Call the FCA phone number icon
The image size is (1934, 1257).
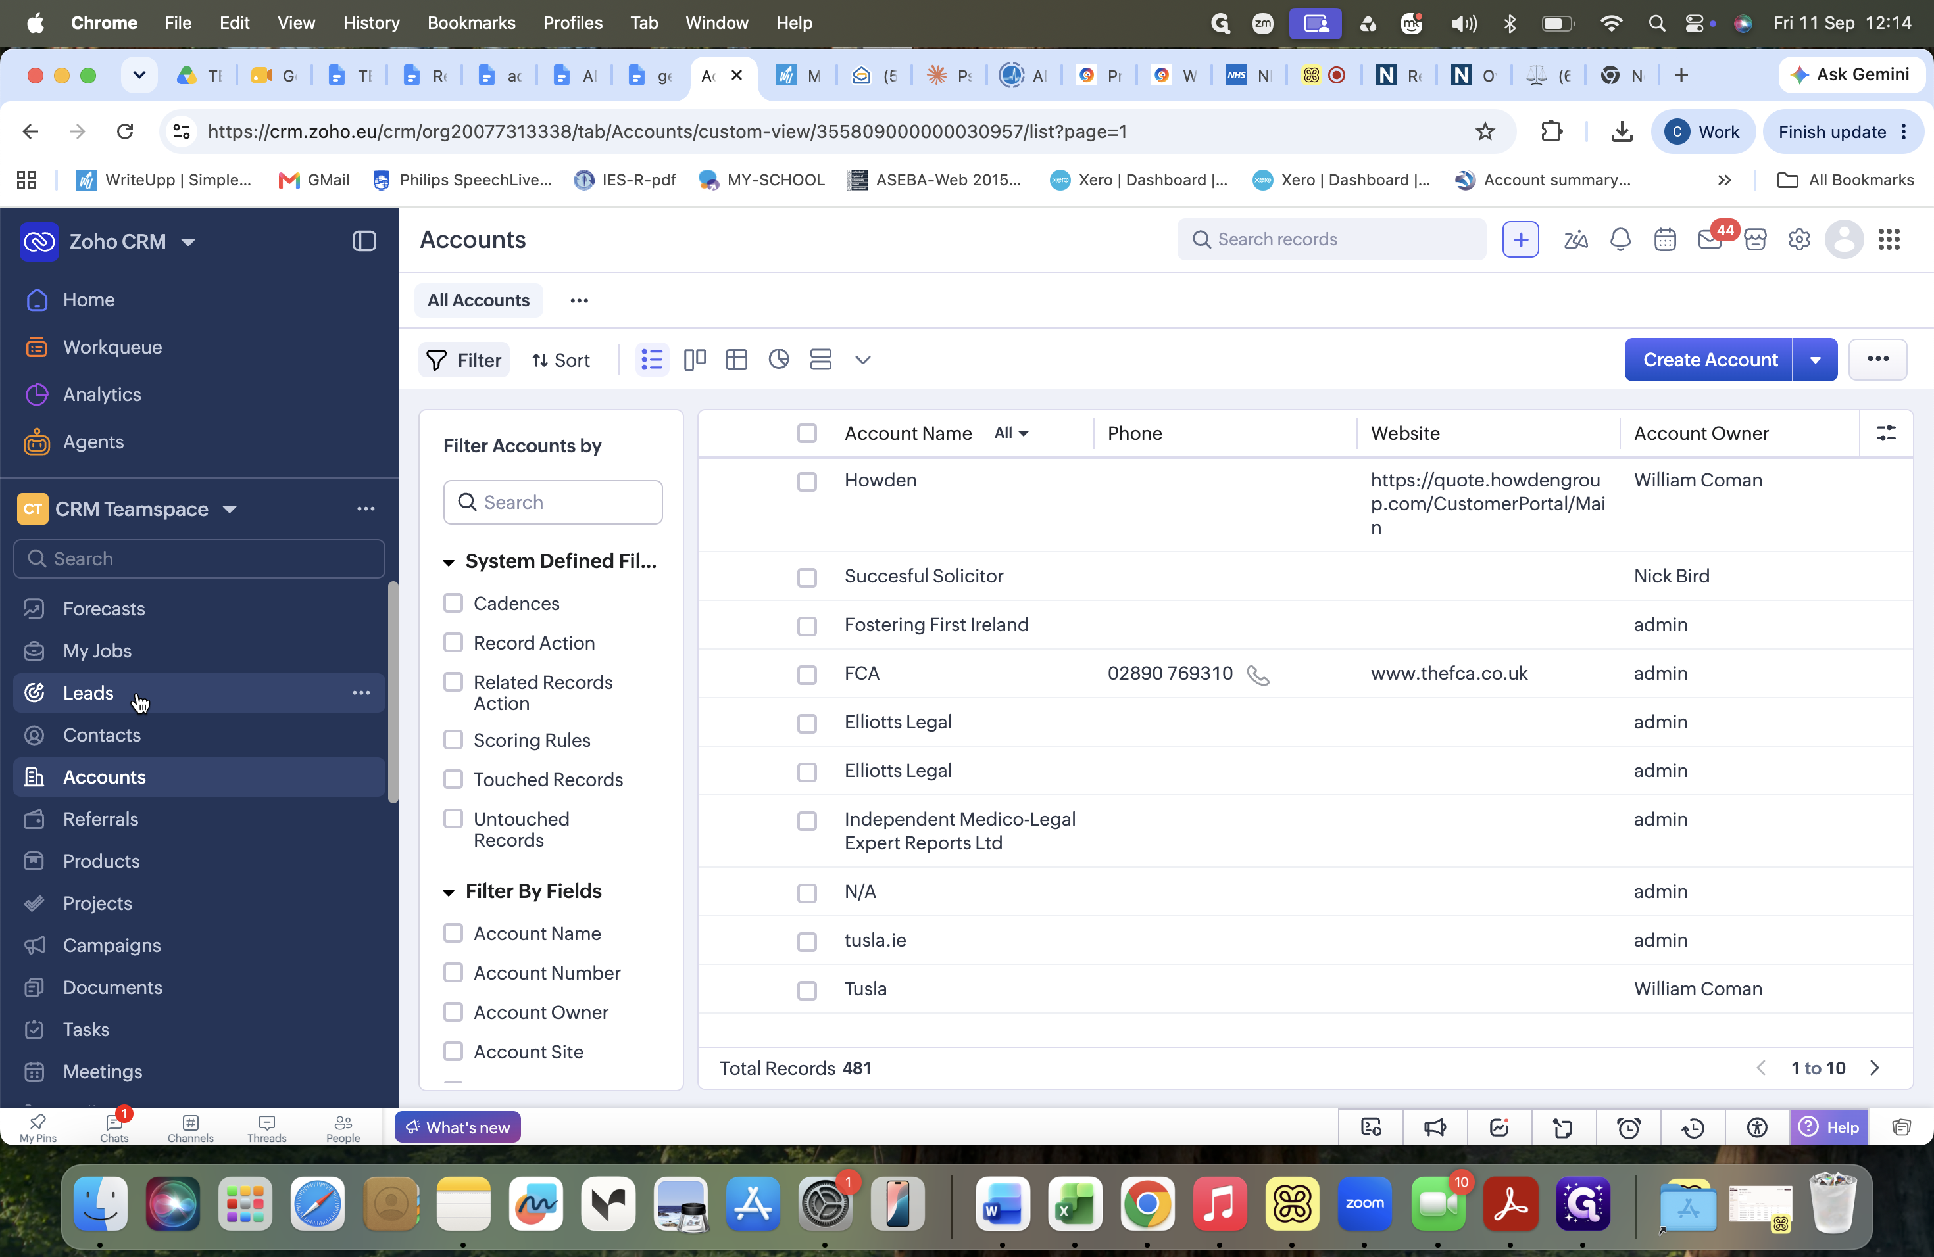[x=1257, y=675]
